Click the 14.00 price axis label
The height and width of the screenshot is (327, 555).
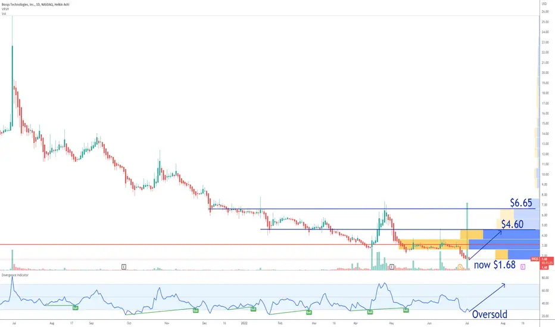[545, 134]
